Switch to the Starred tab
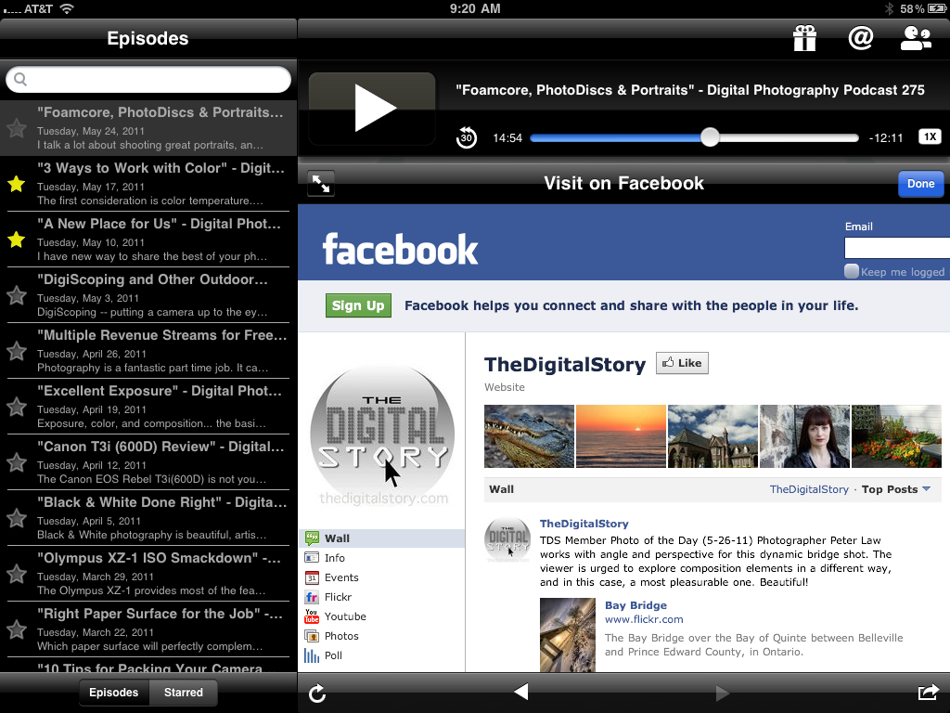 tap(184, 693)
